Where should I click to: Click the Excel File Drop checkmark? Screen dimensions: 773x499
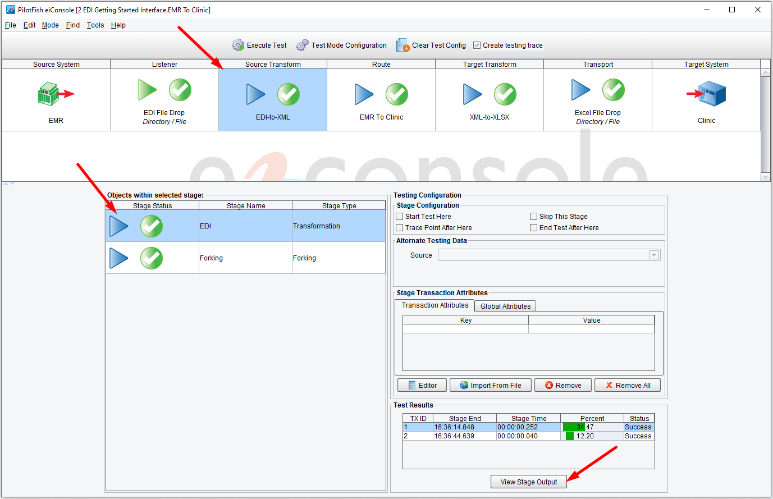(614, 90)
